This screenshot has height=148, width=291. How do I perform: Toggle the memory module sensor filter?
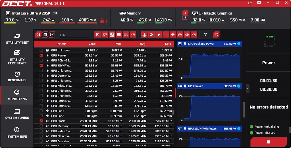pos(126,34)
